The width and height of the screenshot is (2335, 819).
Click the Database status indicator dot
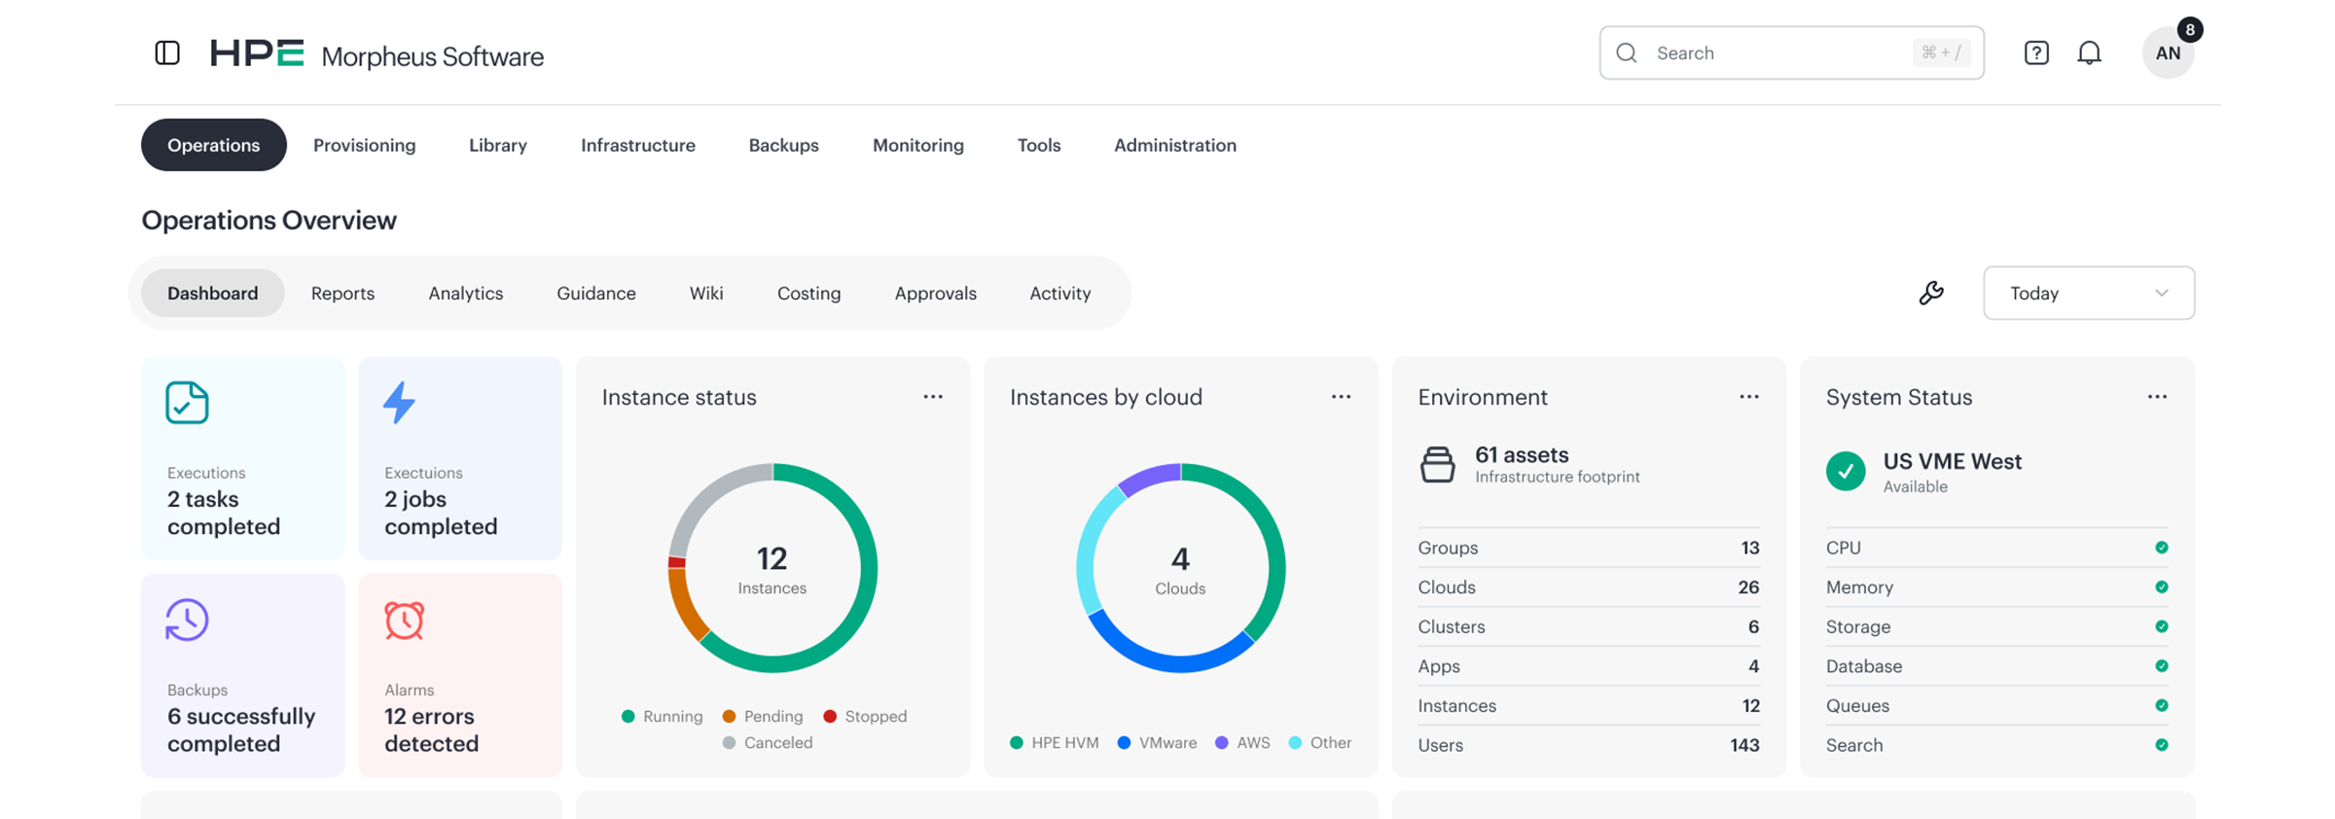(2161, 666)
